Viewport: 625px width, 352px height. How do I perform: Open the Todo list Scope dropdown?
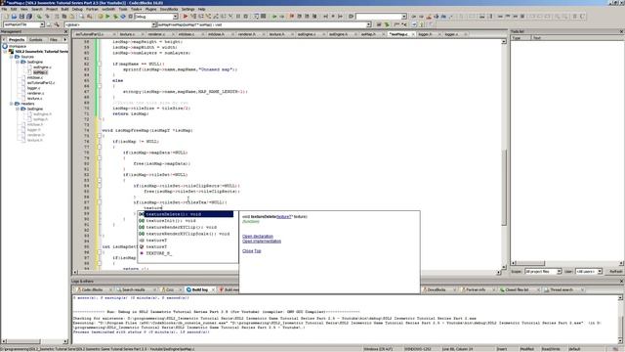(559, 272)
